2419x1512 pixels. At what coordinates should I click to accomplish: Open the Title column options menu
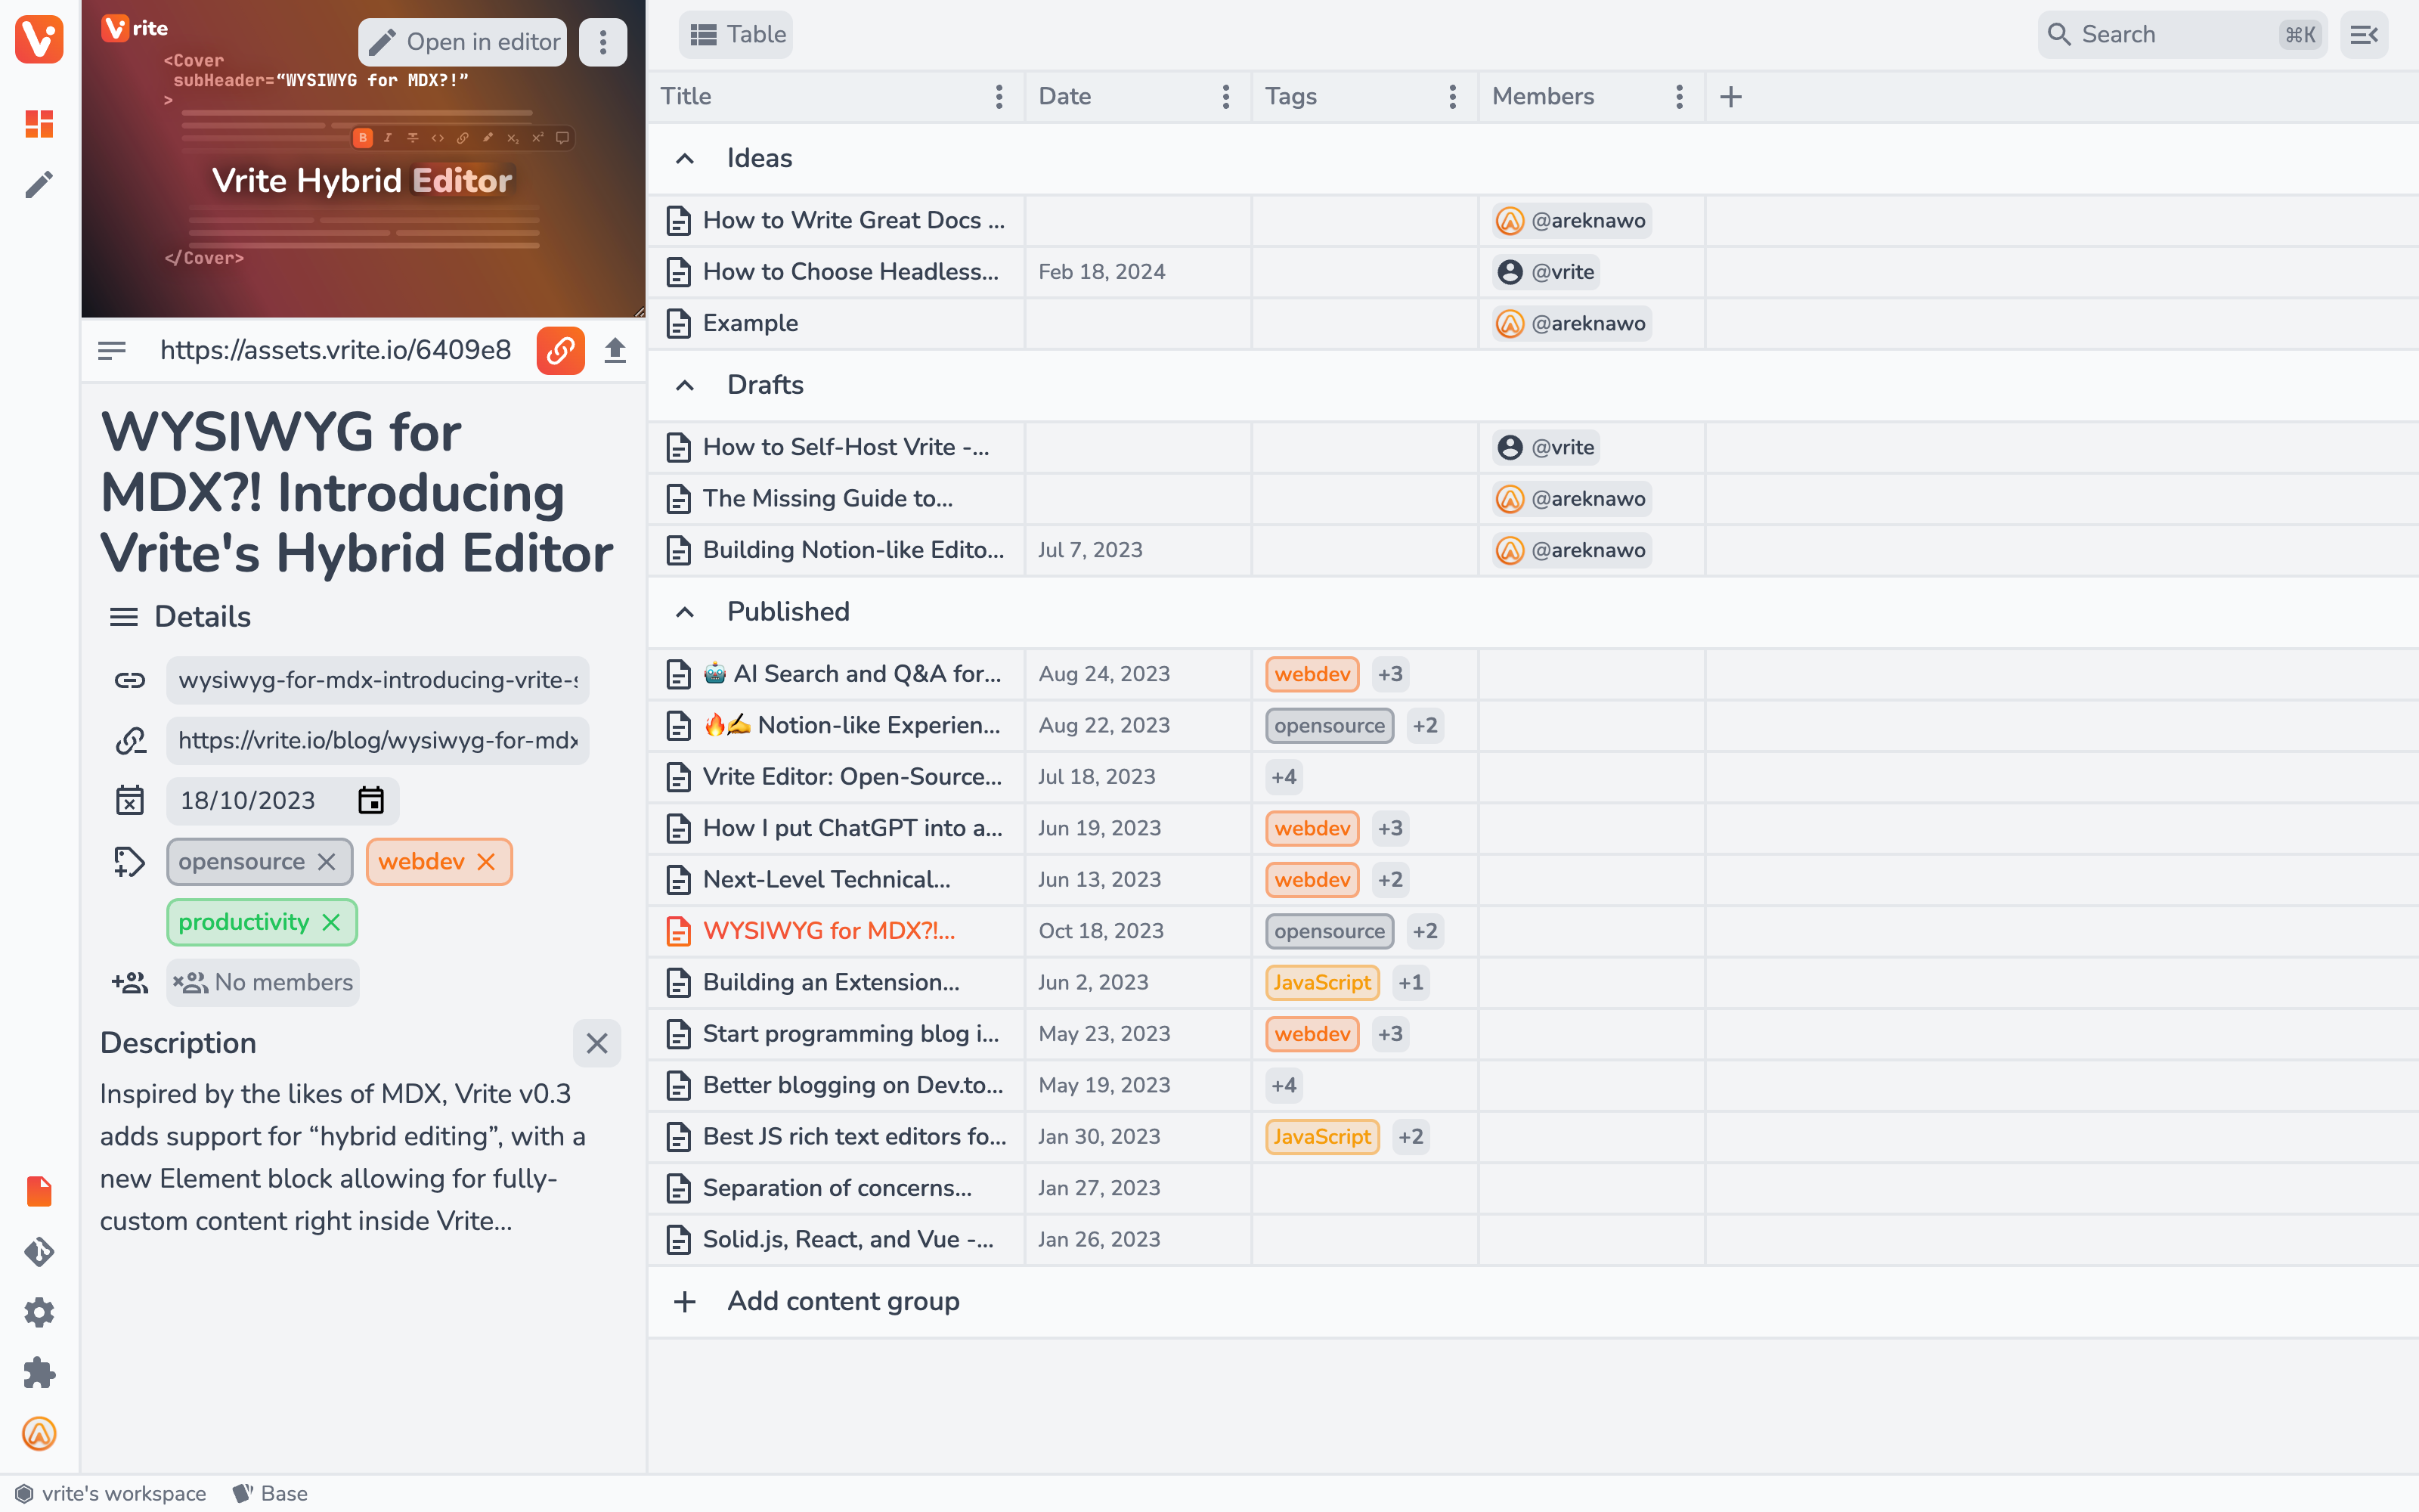998,96
